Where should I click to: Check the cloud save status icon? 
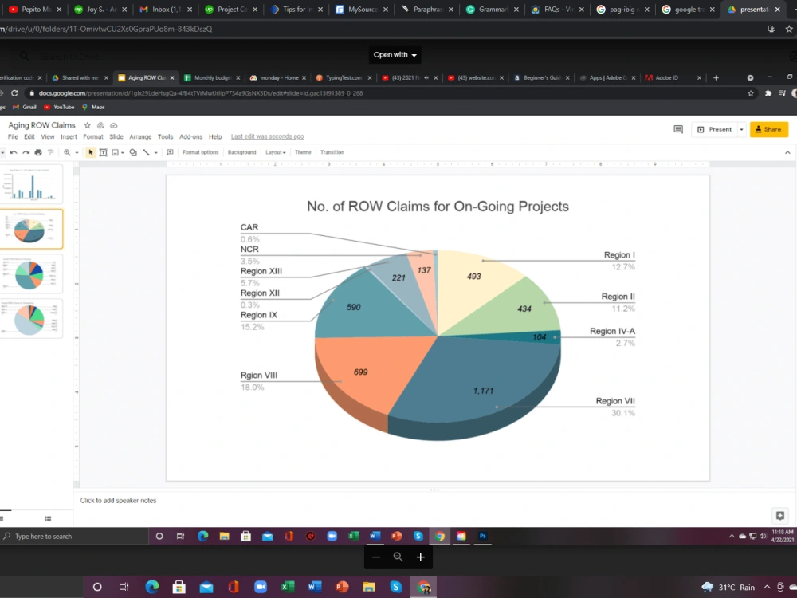(x=114, y=125)
